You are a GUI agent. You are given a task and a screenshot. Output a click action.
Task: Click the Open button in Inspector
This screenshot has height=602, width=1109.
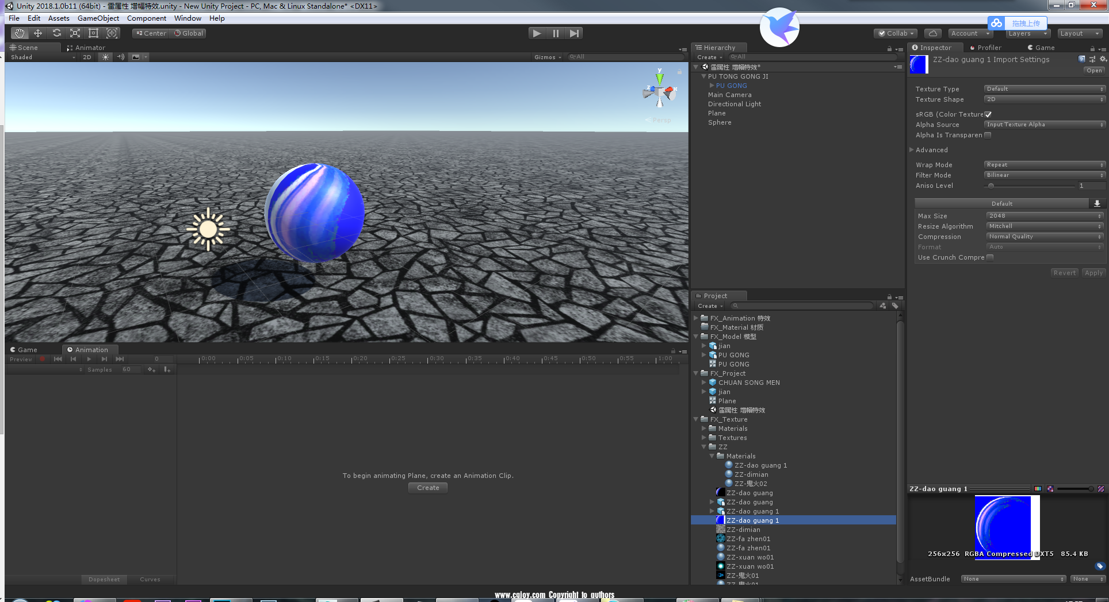[1094, 71]
